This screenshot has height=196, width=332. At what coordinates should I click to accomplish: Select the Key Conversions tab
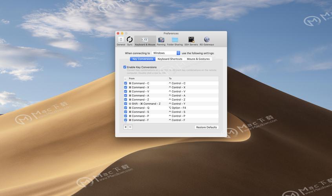[x=142, y=59]
